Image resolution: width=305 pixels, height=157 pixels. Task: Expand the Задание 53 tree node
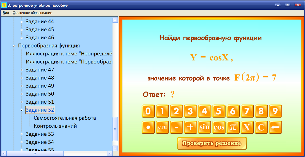[21, 134]
